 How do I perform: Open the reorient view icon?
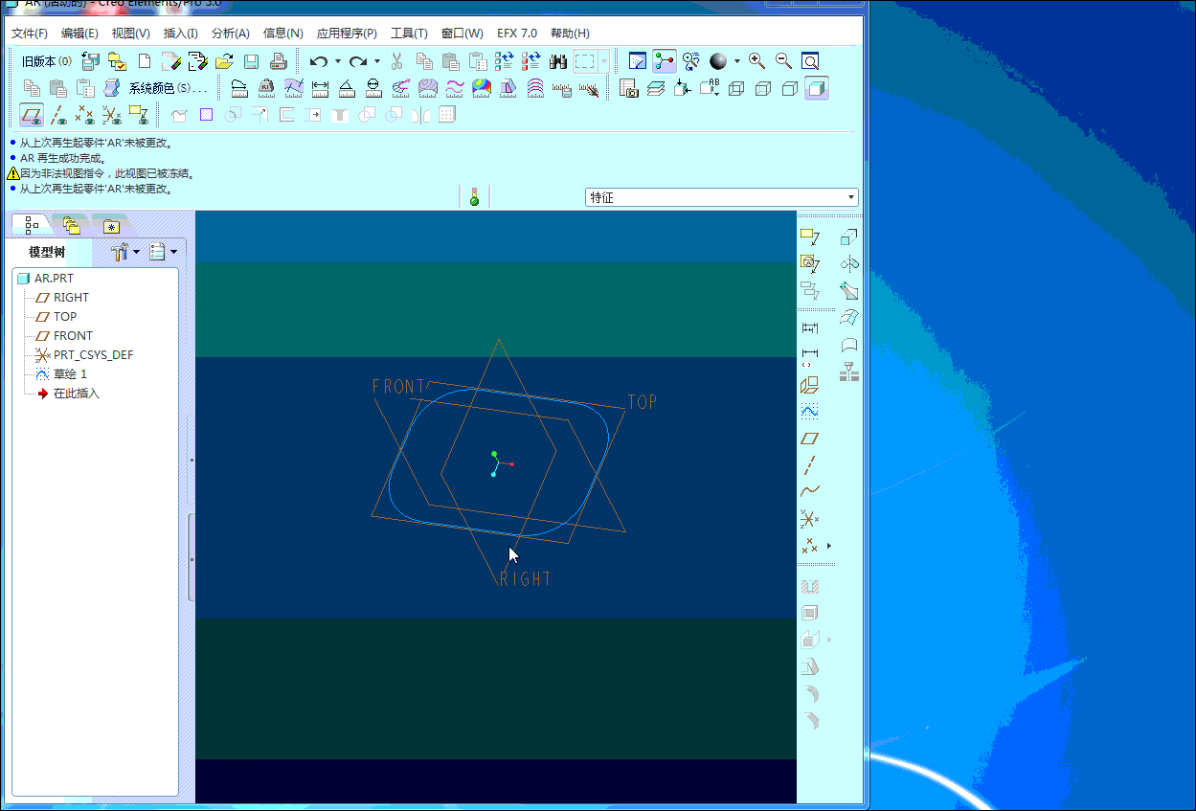coord(683,88)
